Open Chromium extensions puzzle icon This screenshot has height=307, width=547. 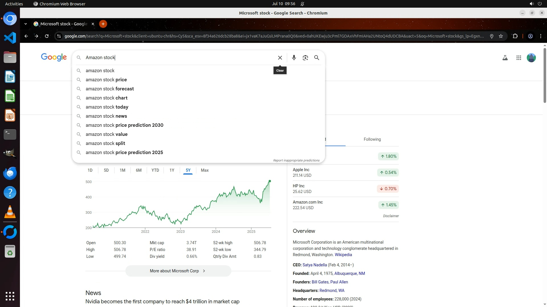(x=515, y=36)
